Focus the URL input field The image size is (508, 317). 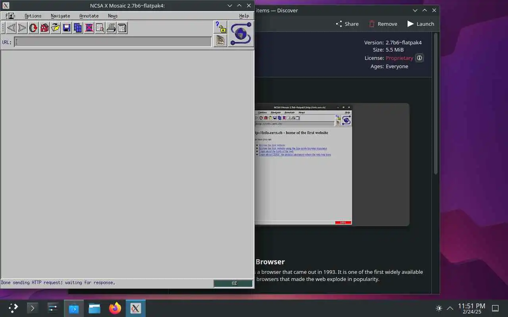coord(113,42)
